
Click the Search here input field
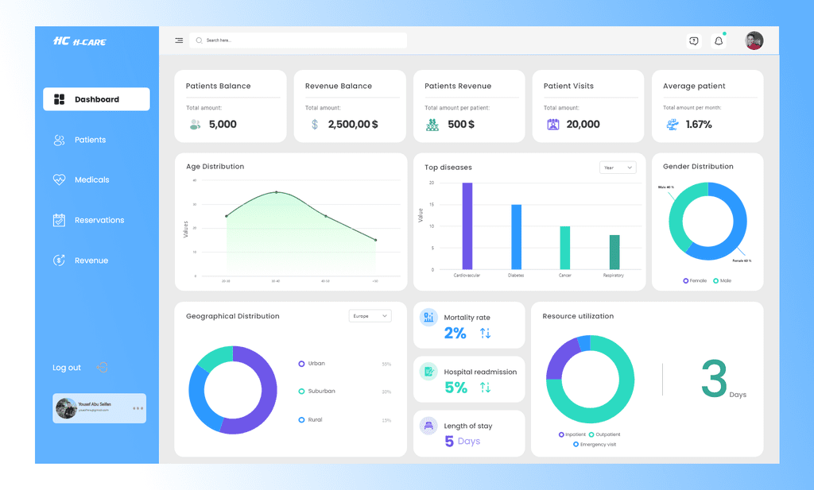tap(298, 41)
